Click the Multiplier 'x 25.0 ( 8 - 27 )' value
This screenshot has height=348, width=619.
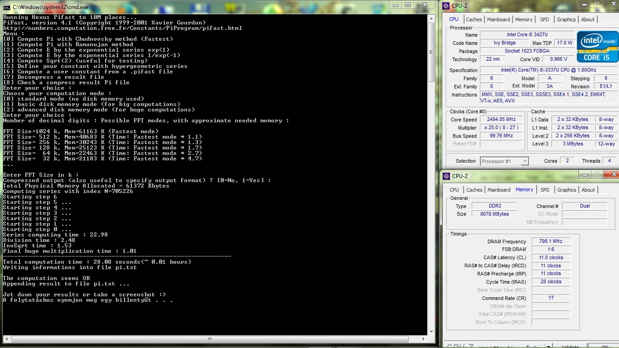click(501, 128)
